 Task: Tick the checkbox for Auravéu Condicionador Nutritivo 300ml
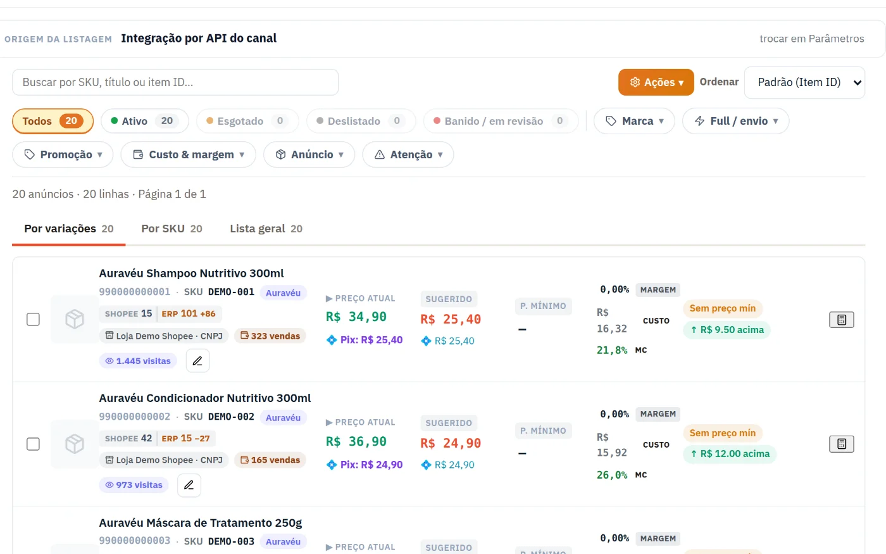[x=33, y=444]
